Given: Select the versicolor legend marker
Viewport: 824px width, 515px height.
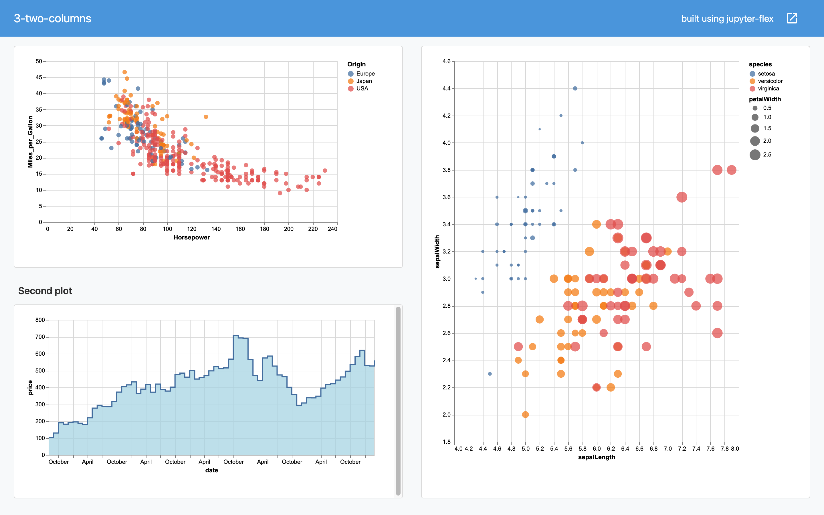Looking at the screenshot, I should pyautogui.click(x=752, y=81).
